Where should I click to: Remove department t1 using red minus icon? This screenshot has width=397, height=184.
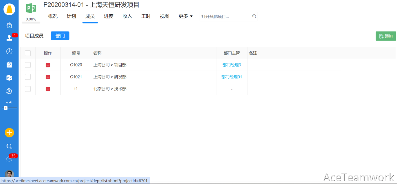48,89
